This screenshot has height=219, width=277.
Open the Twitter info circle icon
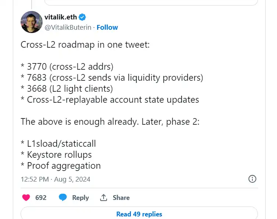tap(252, 179)
